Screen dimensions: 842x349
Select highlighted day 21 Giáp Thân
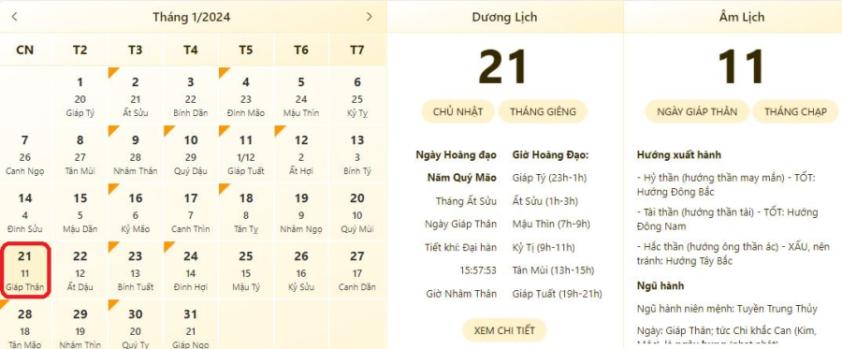click(25, 270)
